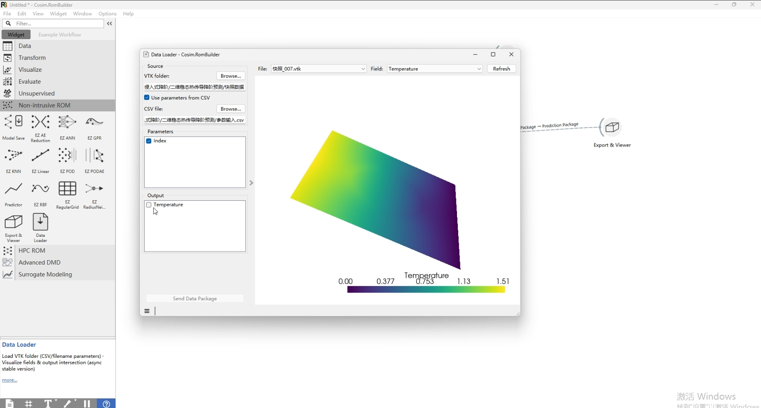The width and height of the screenshot is (761, 408).
Task: Expand the Unsupervised category
Action: pos(58,93)
